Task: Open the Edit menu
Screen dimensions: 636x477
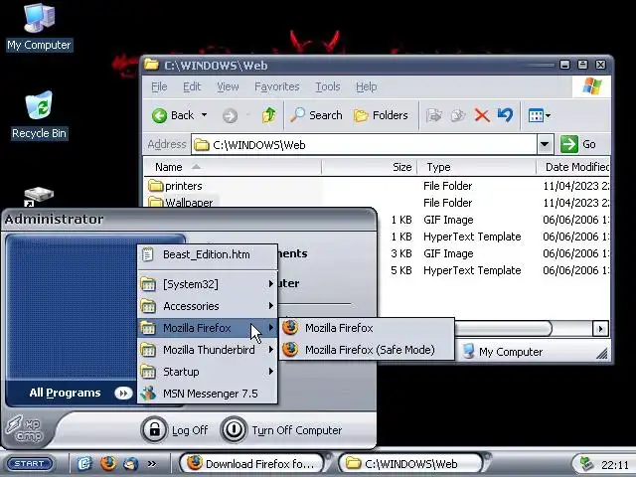Action: click(192, 86)
